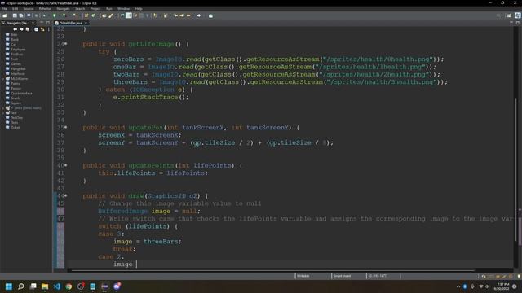Click the flashlight Search toolbar icon
Screen dimensions: 522x293
click(111, 15)
